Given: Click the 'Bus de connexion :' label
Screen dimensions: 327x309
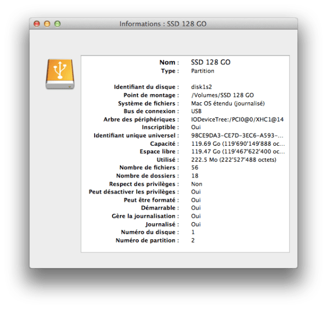Looking at the screenshot, I should pyautogui.click(x=151, y=111).
